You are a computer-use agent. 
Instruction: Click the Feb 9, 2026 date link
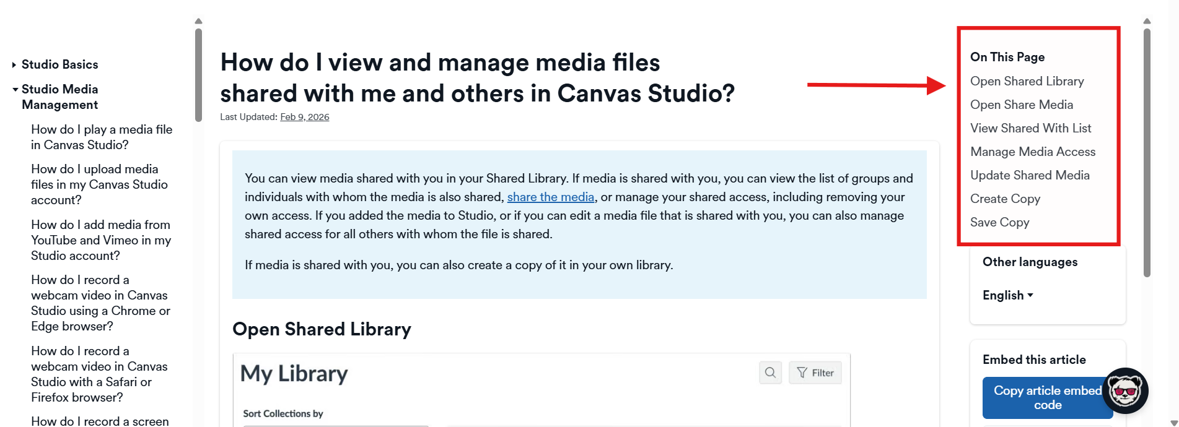(x=305, y=117)
